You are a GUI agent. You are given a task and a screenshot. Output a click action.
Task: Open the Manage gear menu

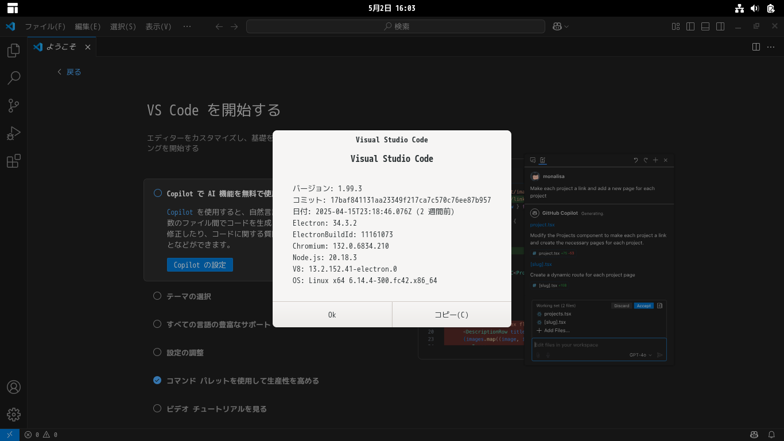14,415
